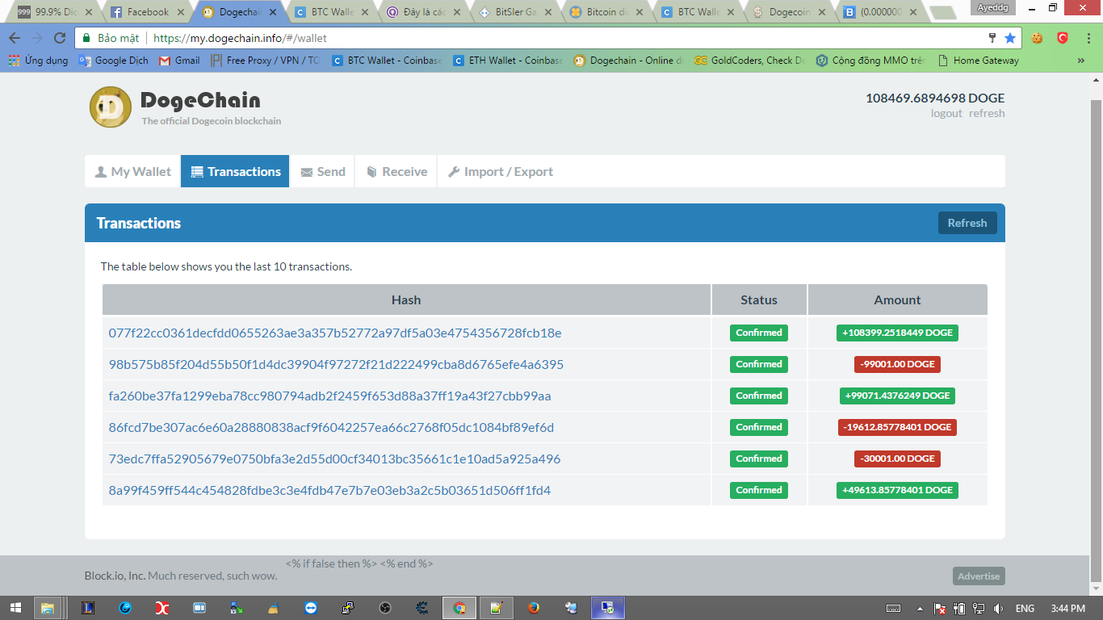
Task: Click the Advertise button in the footer
Action: pyautogui.click(x=979, y=576)
